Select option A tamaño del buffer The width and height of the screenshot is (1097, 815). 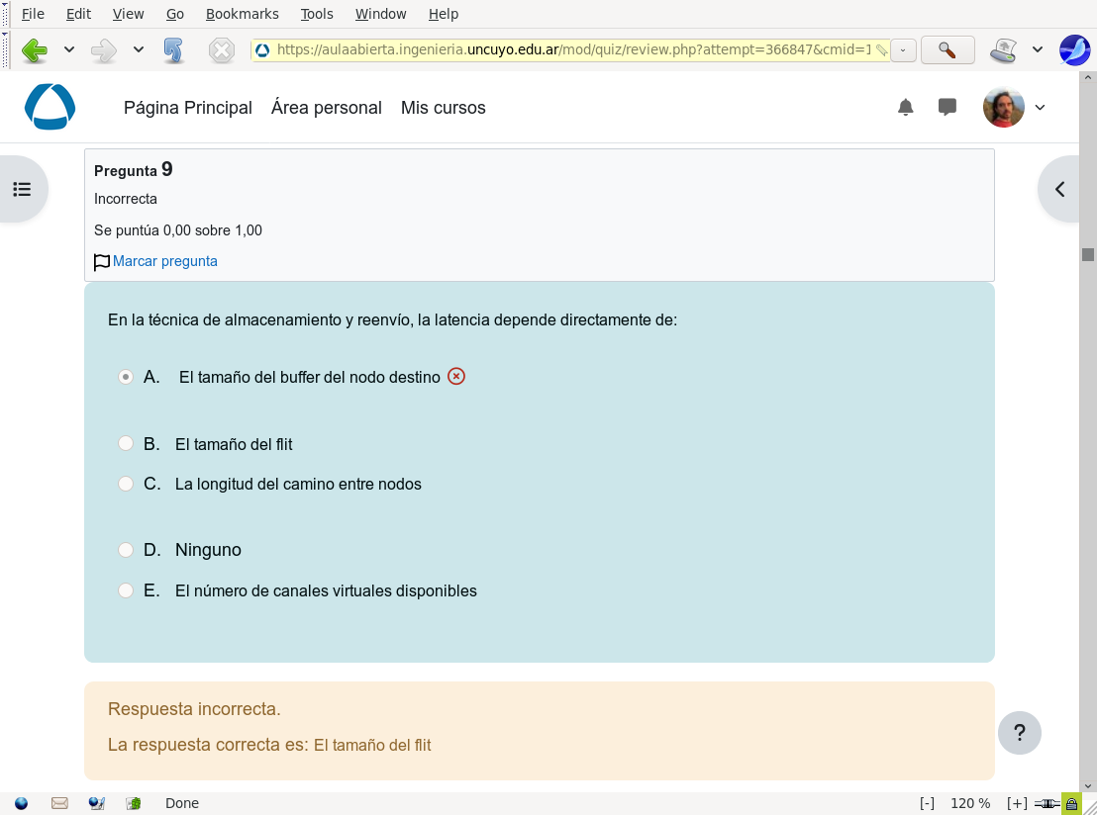point(125,377)
